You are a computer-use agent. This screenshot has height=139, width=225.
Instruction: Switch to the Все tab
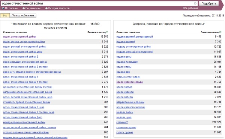click(x=5, y=16)
